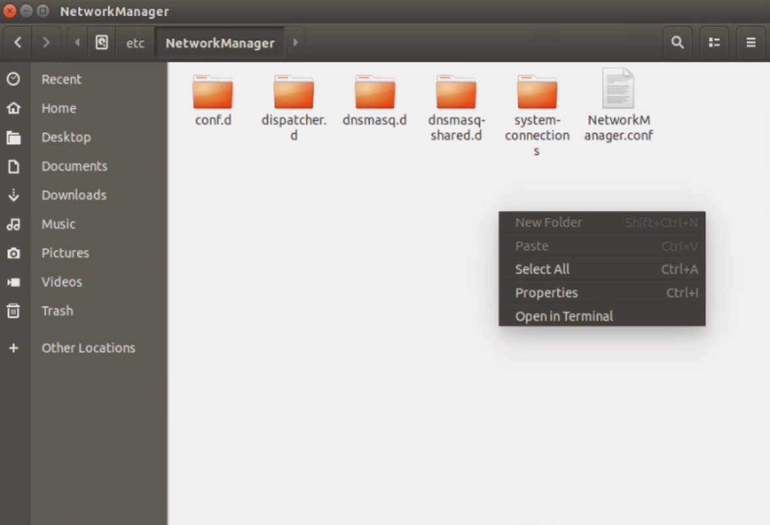This screenshot has height=525, width=770.
Task: Click the Trash bin icon
Action: point(14,311)
